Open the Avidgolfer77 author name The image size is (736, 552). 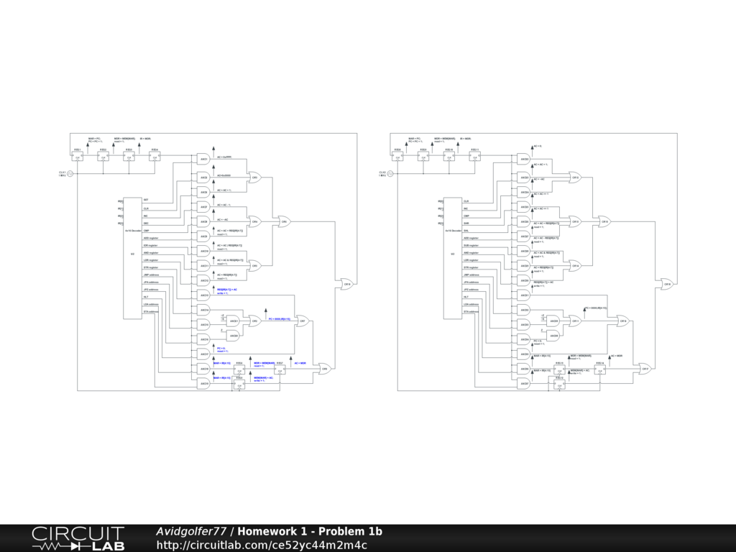[x=191, y=532]
